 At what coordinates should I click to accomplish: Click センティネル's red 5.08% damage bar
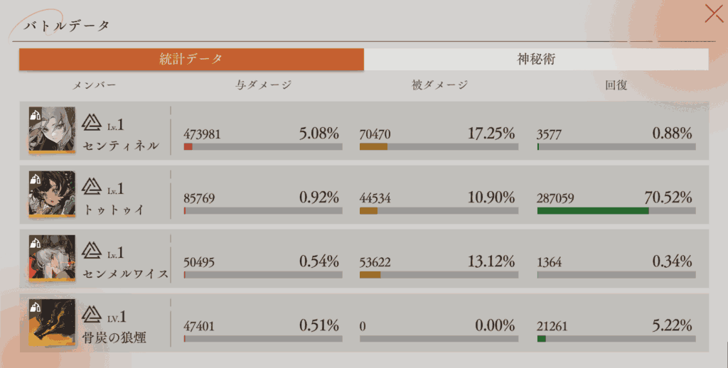pyautogui.click(x=188, y=147)
